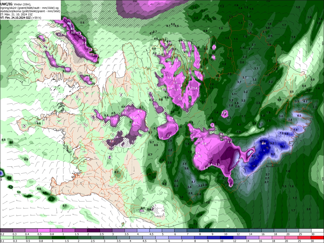
Task: Click the white 30 swatch in the snow scale
Action: [x=317, y=231]
